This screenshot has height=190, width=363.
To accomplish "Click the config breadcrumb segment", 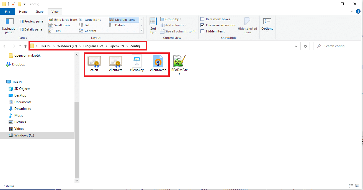I will [x=135, y=46].
